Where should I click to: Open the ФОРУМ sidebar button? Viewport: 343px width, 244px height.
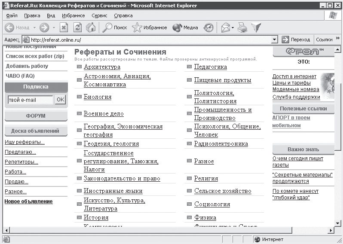point(36,116)
